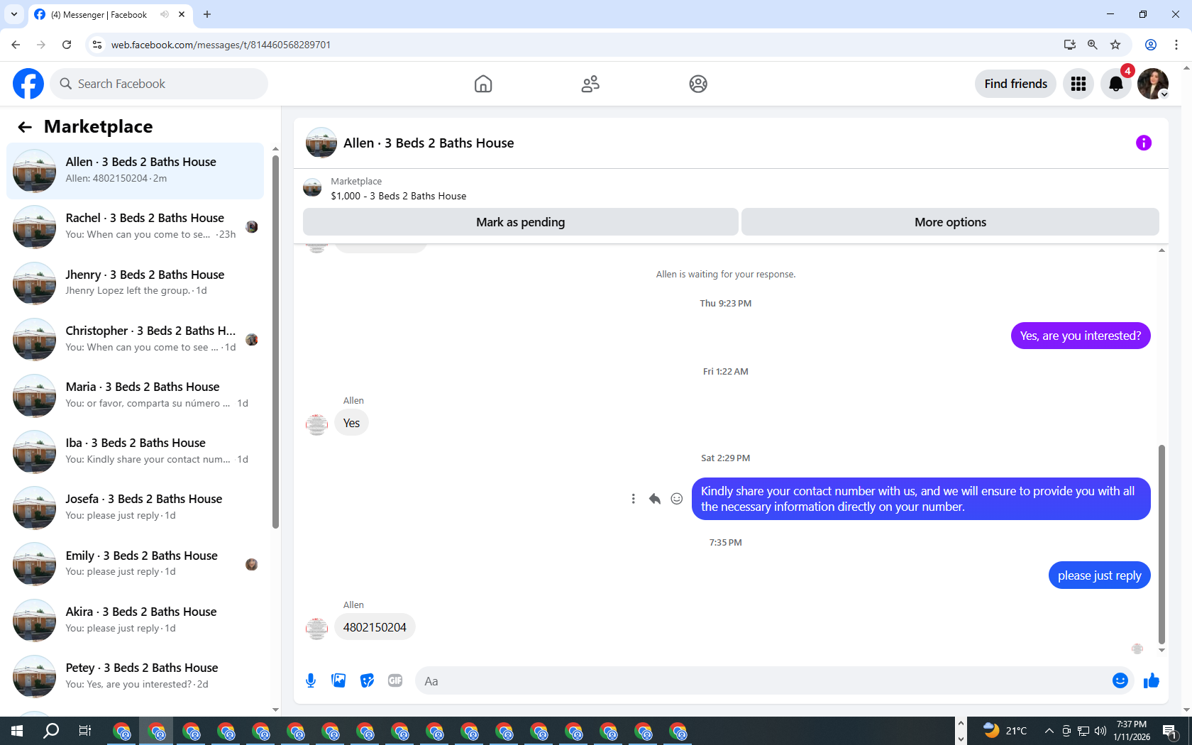Viewport: 1192px width, 745px height.
Task: Open the Christopher conversation
Action: pos(135,339)
